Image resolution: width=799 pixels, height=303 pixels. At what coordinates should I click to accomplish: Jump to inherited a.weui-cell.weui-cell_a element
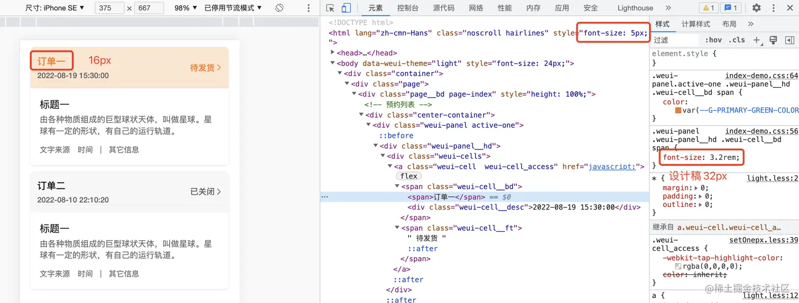[x=729, y=228]
